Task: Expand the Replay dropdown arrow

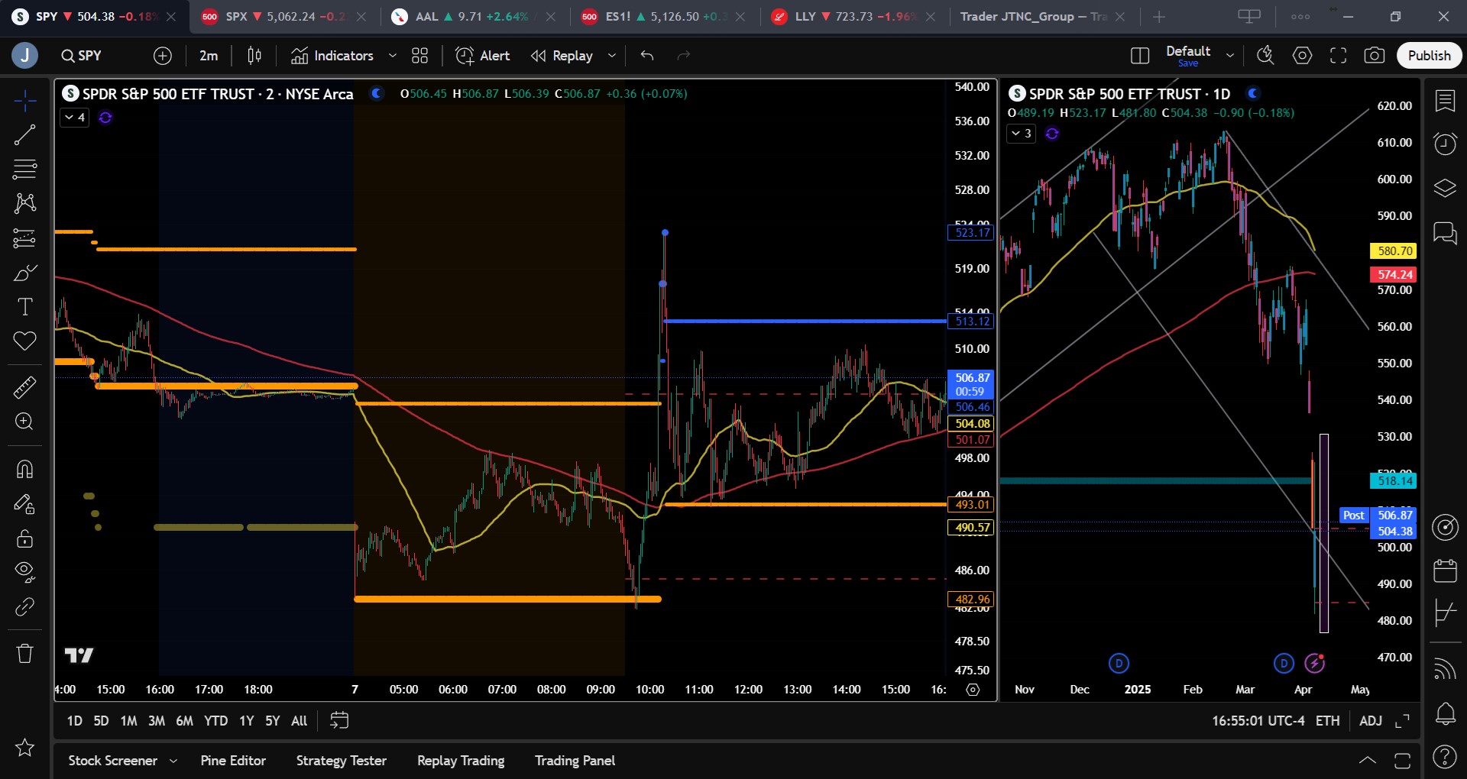Action: point(611,56)
